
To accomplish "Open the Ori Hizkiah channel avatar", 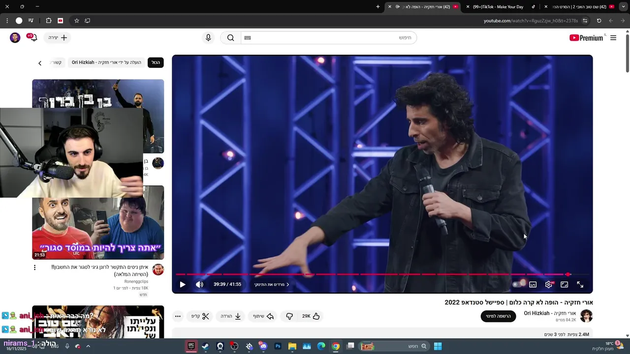I will point(586,316).
